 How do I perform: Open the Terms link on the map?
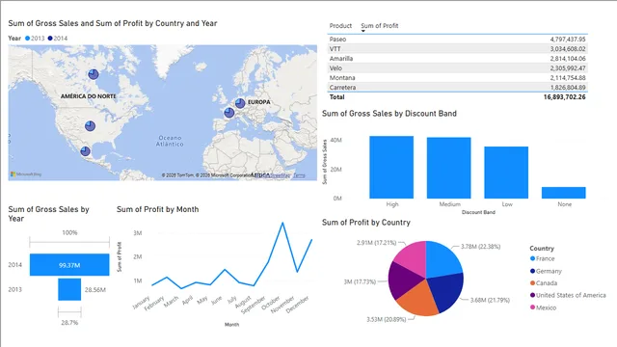click(x=299, y=175)
